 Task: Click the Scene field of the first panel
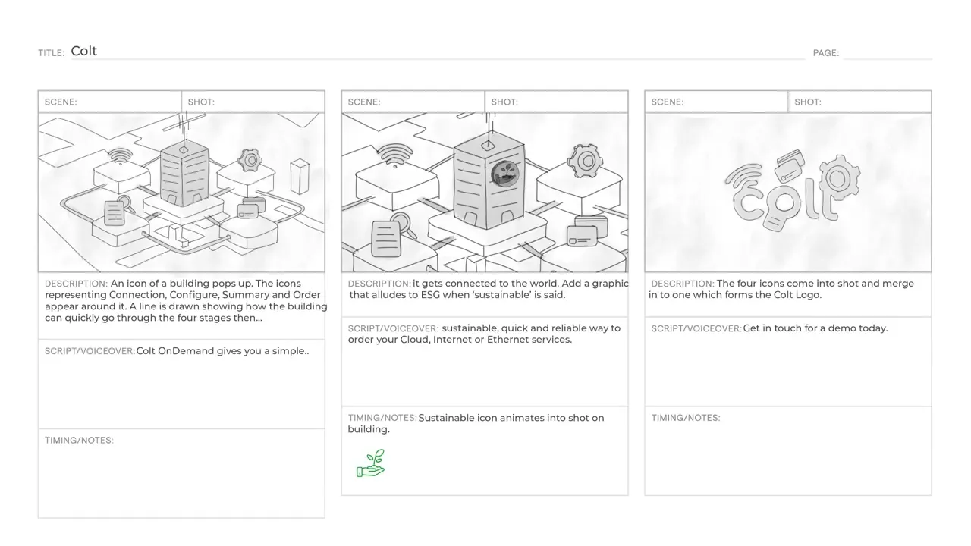pos(110,102)
